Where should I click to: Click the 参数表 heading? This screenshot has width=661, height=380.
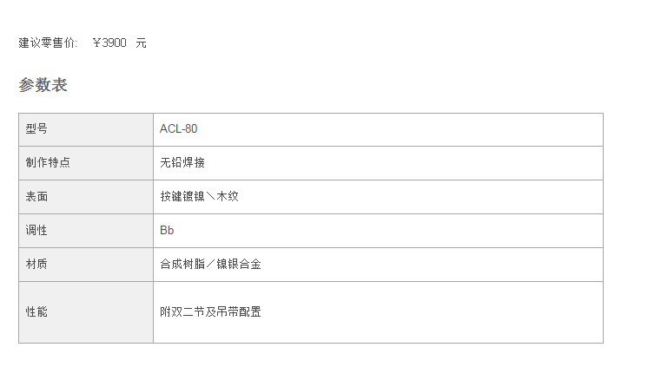pos(43,85)
